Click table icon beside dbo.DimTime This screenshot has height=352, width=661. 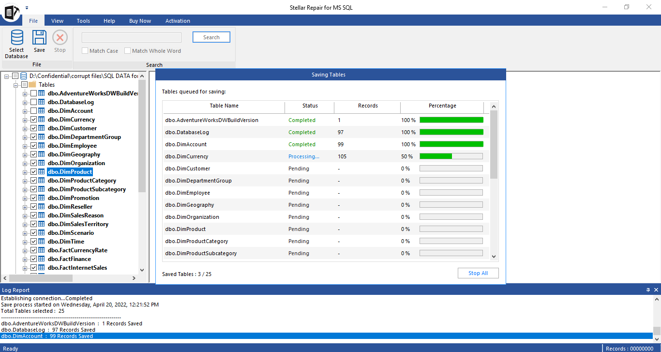click(x=42, y=242)
